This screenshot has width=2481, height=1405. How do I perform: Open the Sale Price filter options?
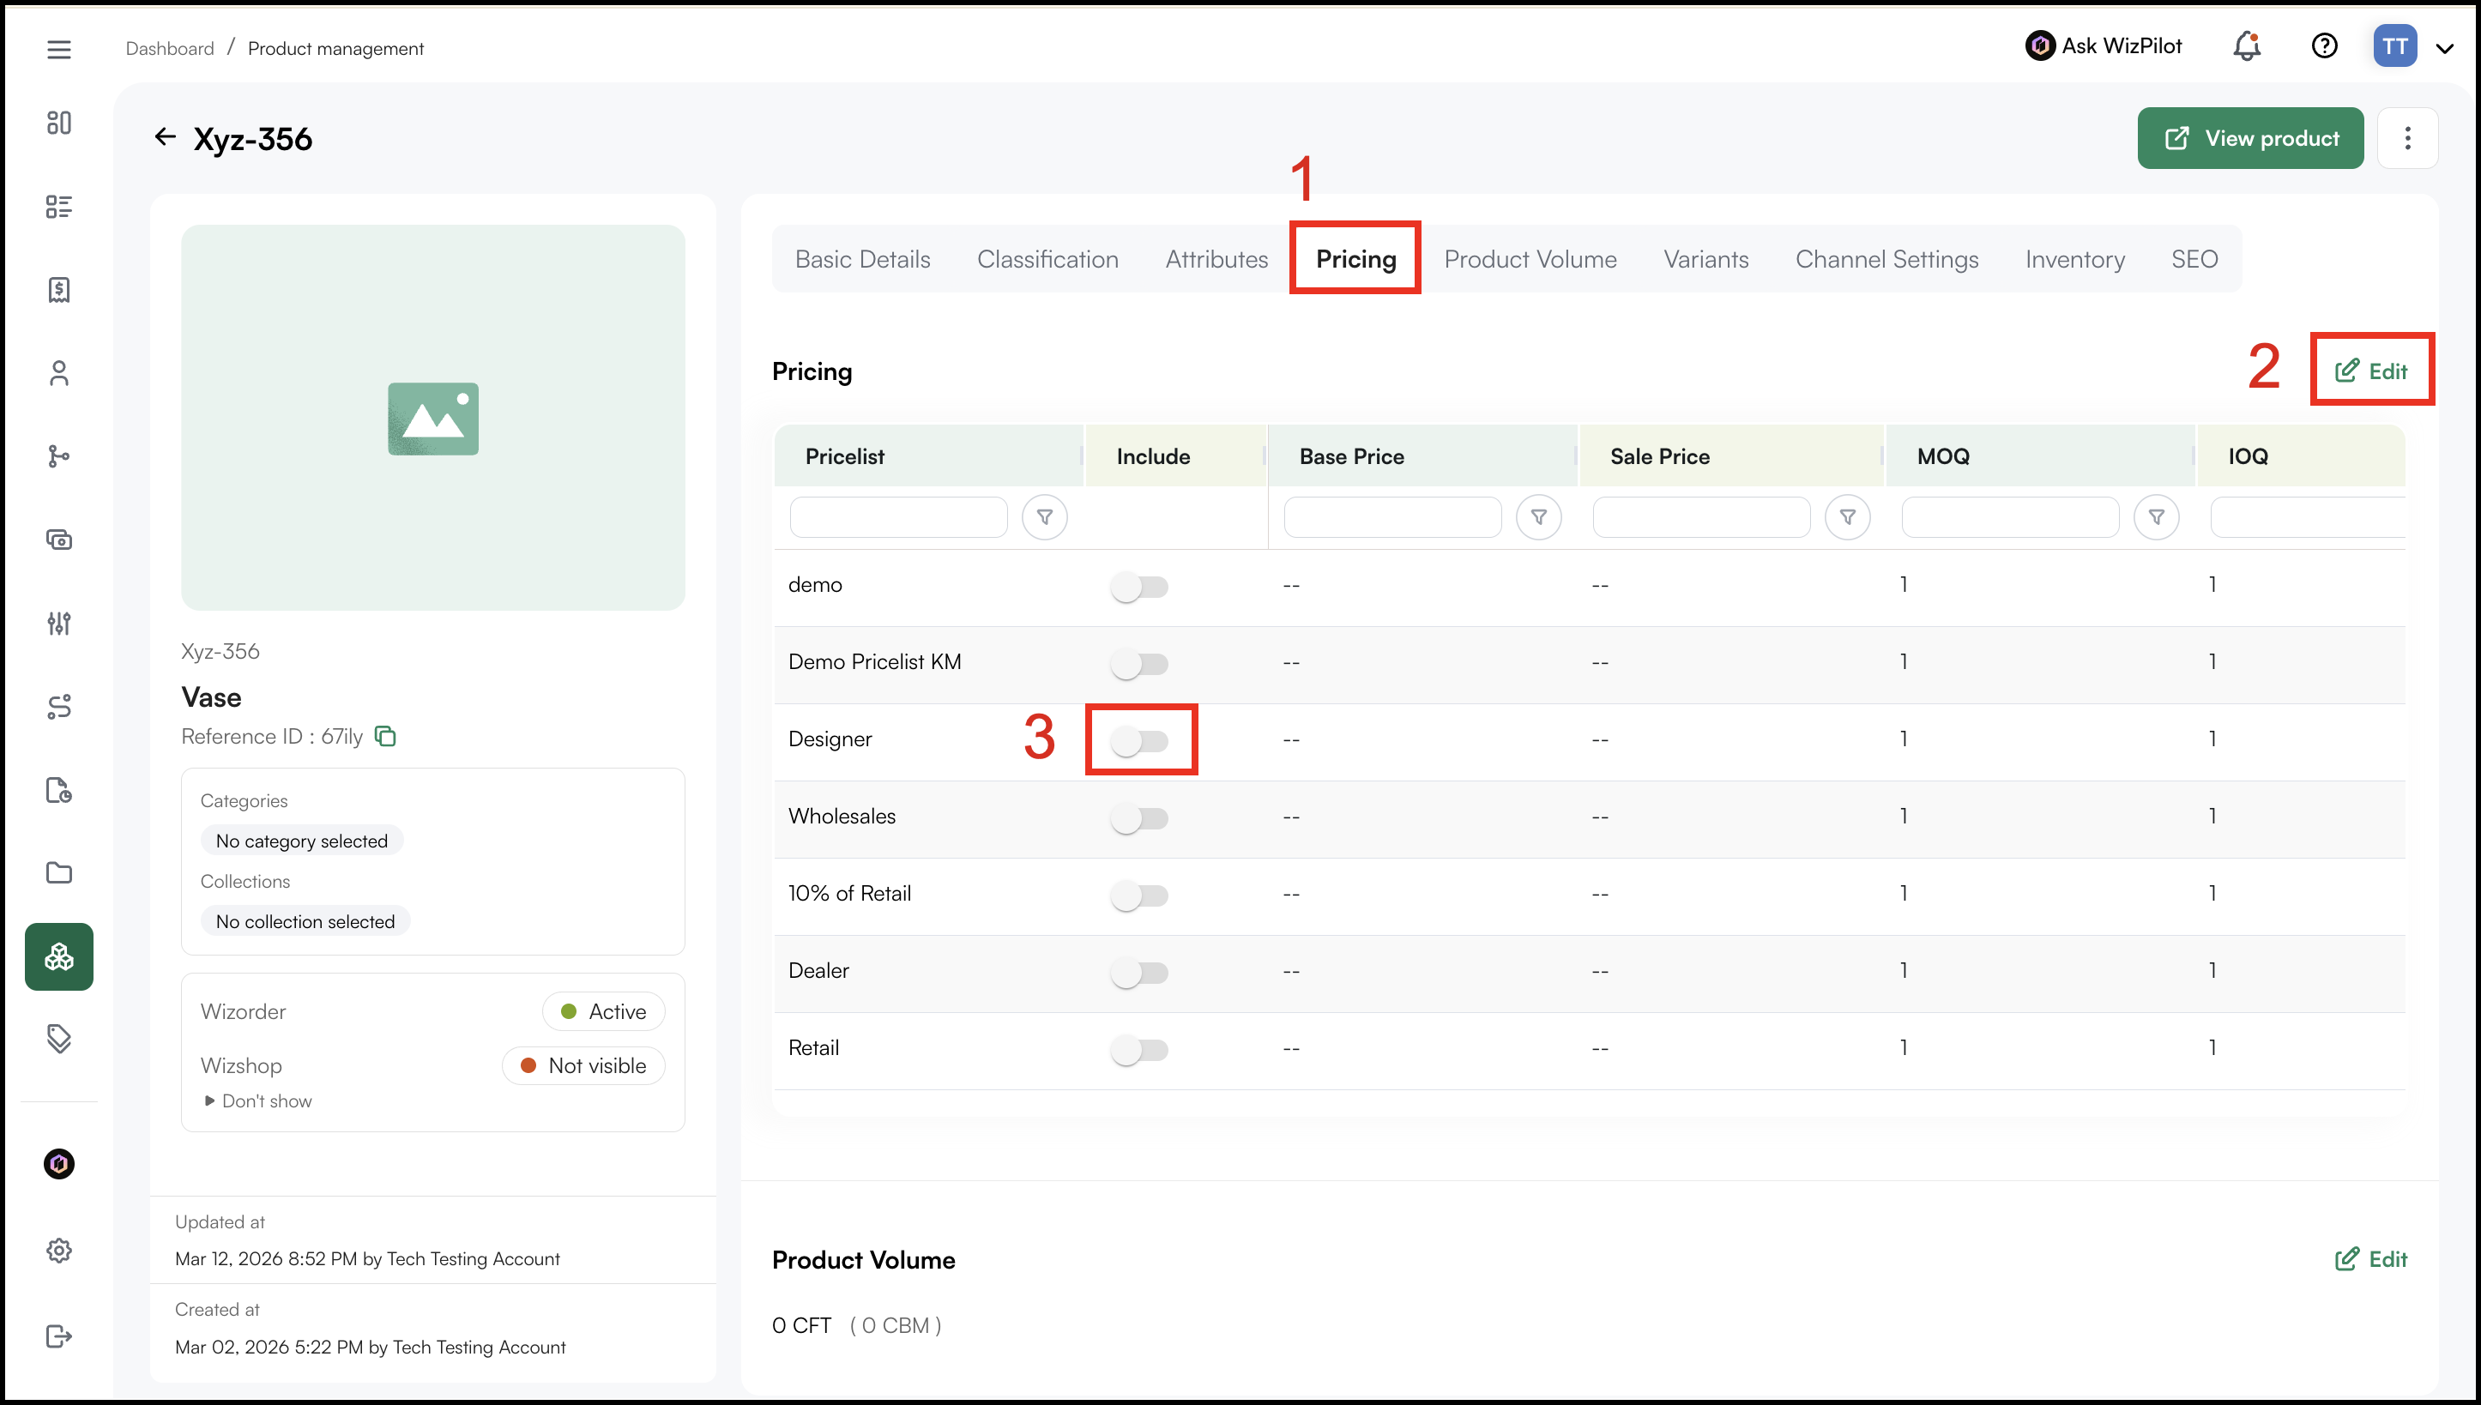[x=1848, y=518]
